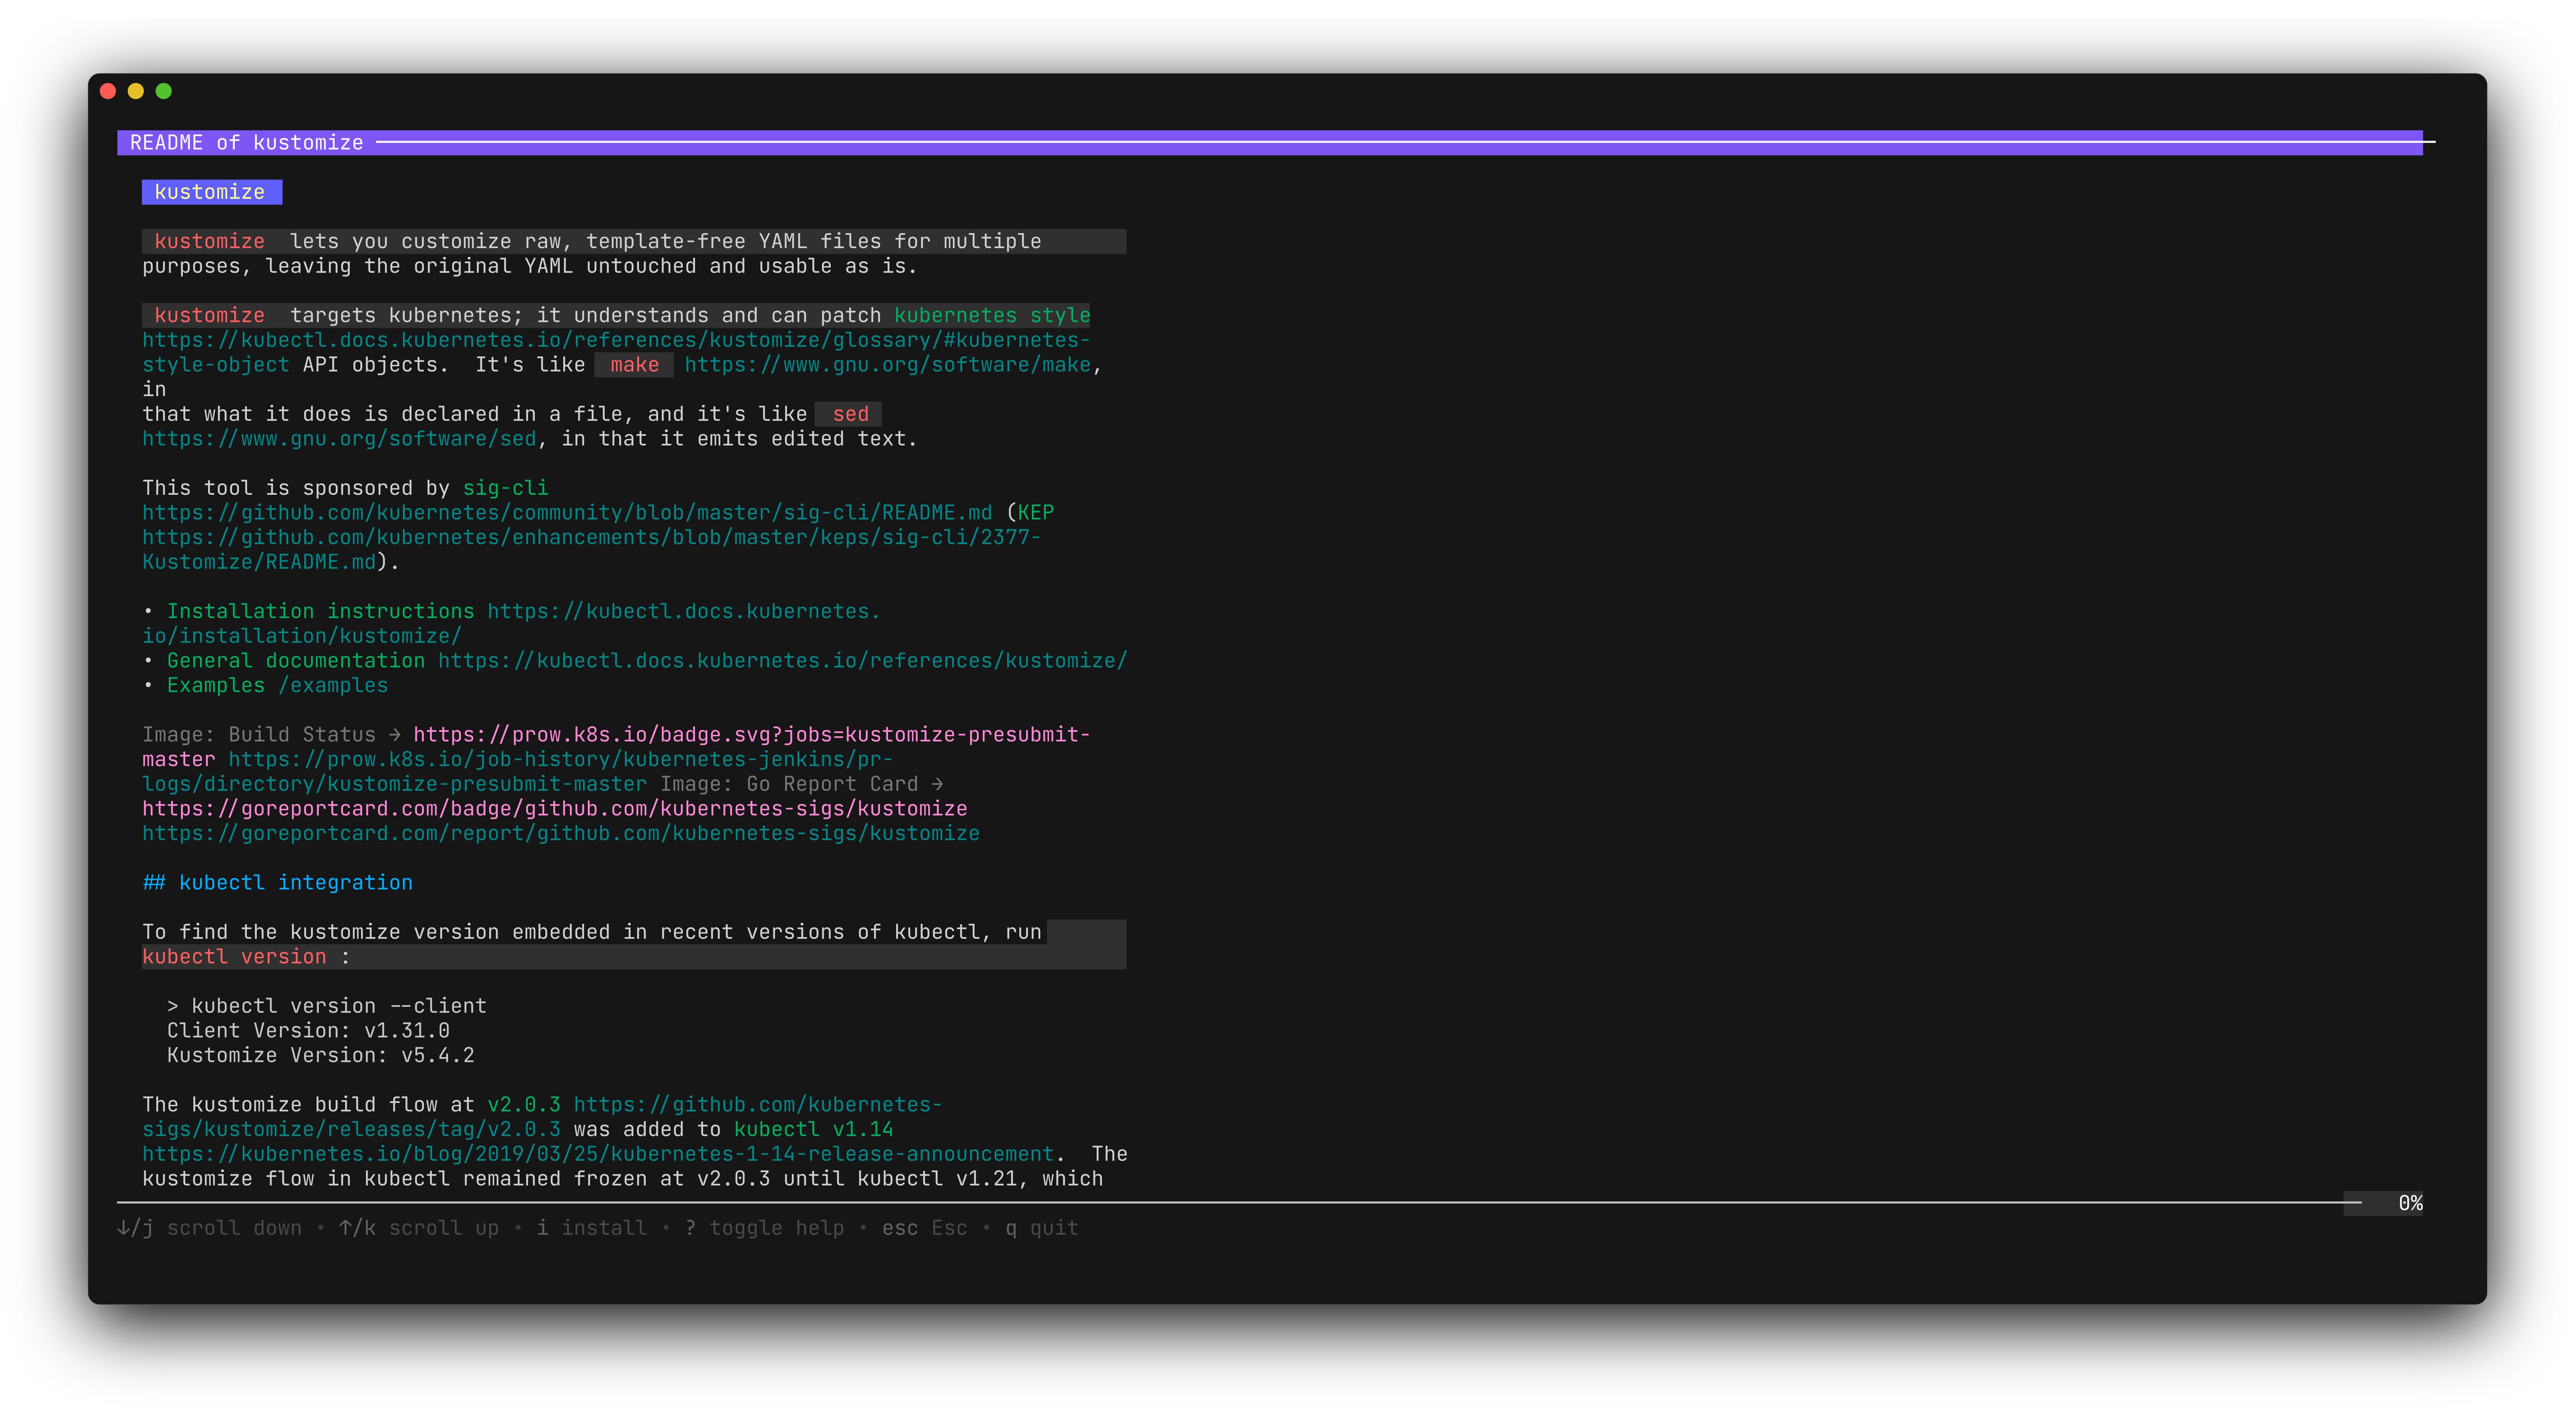Click the green maximize window button
The width and height of the screenshot is (2576, 1408).
pyautogui.click(x=164, y=91)
